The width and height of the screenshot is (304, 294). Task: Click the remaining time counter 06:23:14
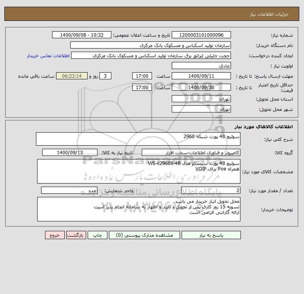[72, 76]
